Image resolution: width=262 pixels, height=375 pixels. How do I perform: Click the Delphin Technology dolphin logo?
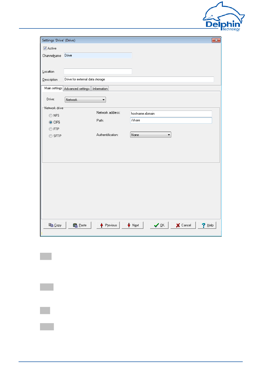pyautogui.click(x=224, y=16)
